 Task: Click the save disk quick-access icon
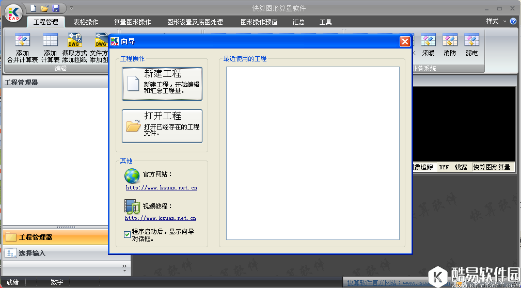pos(56,8)
